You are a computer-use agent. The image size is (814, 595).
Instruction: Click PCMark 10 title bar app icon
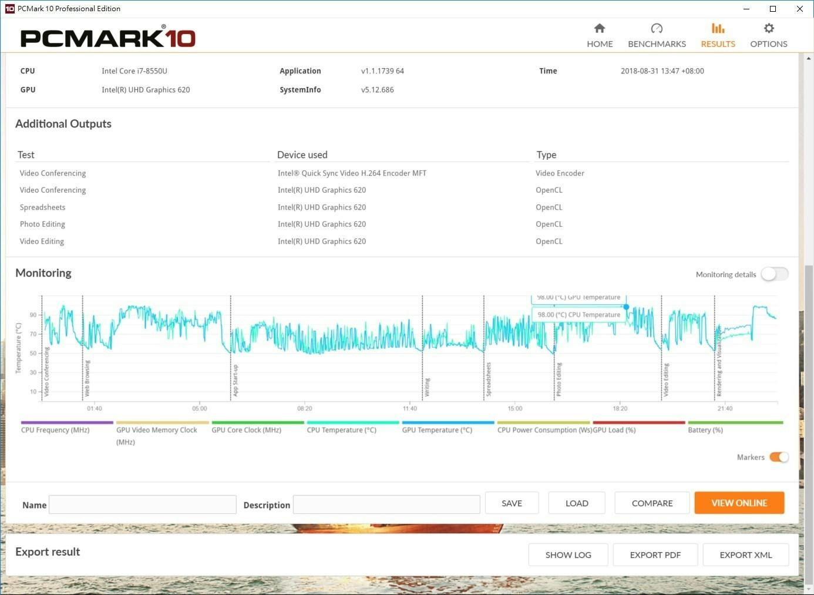pos(9,9)
